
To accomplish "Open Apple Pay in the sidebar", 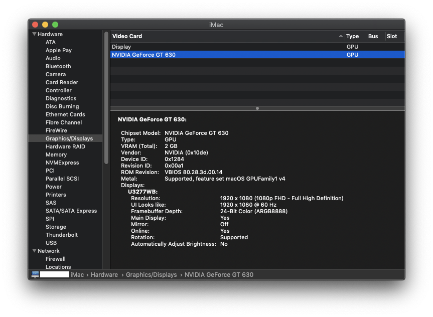I will tap(59, 50).
